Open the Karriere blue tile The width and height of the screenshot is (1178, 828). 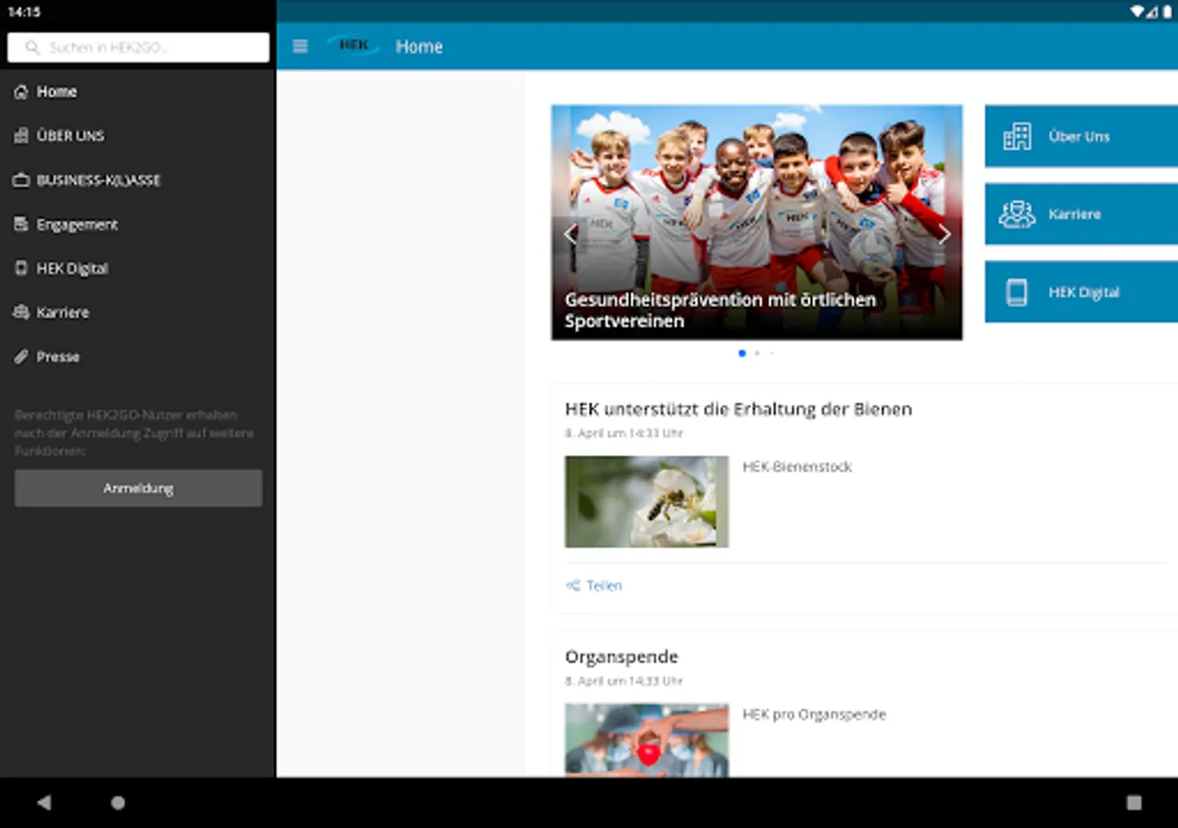(x=1081, y=214)
